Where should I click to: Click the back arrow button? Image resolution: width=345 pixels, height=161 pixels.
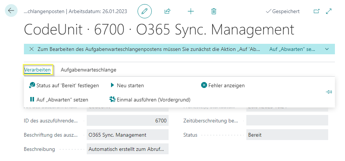pos(11,10)
